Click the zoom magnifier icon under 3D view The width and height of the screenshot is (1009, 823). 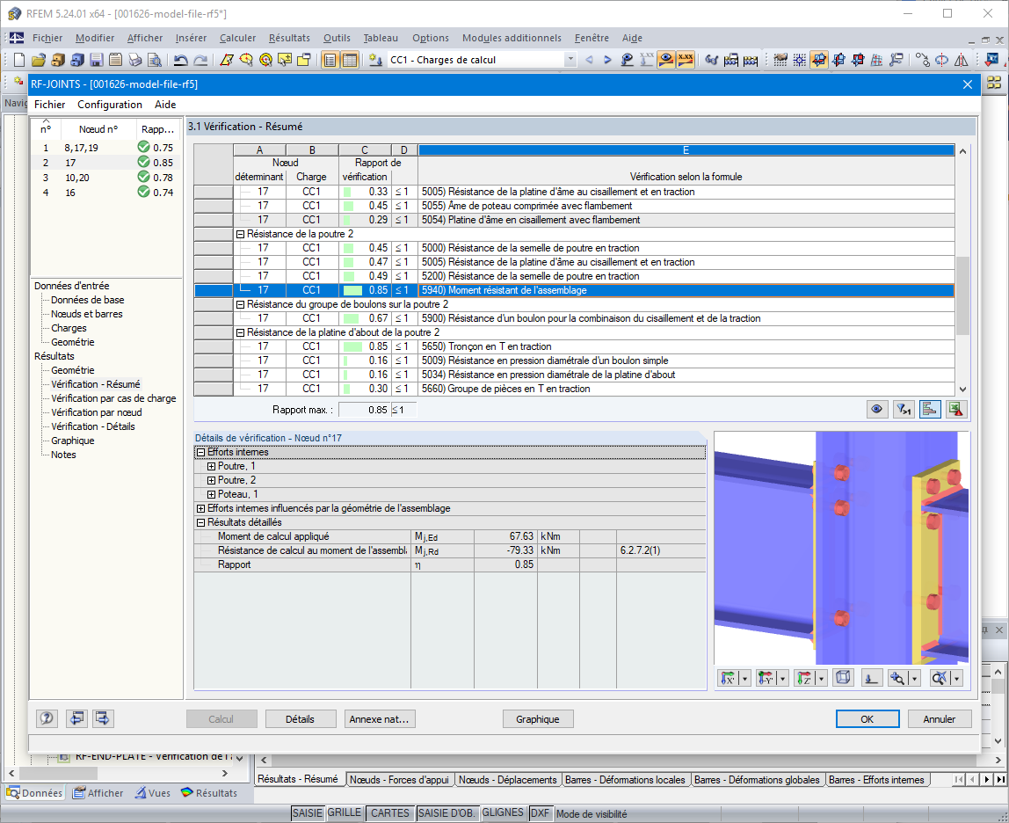[897, 677]
